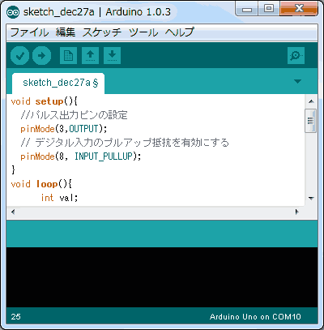Upload the sketch with the arrow button
Screen dimensions: 324x330
pos(41,56)
